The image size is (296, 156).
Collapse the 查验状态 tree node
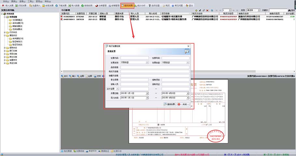(5, 35)
